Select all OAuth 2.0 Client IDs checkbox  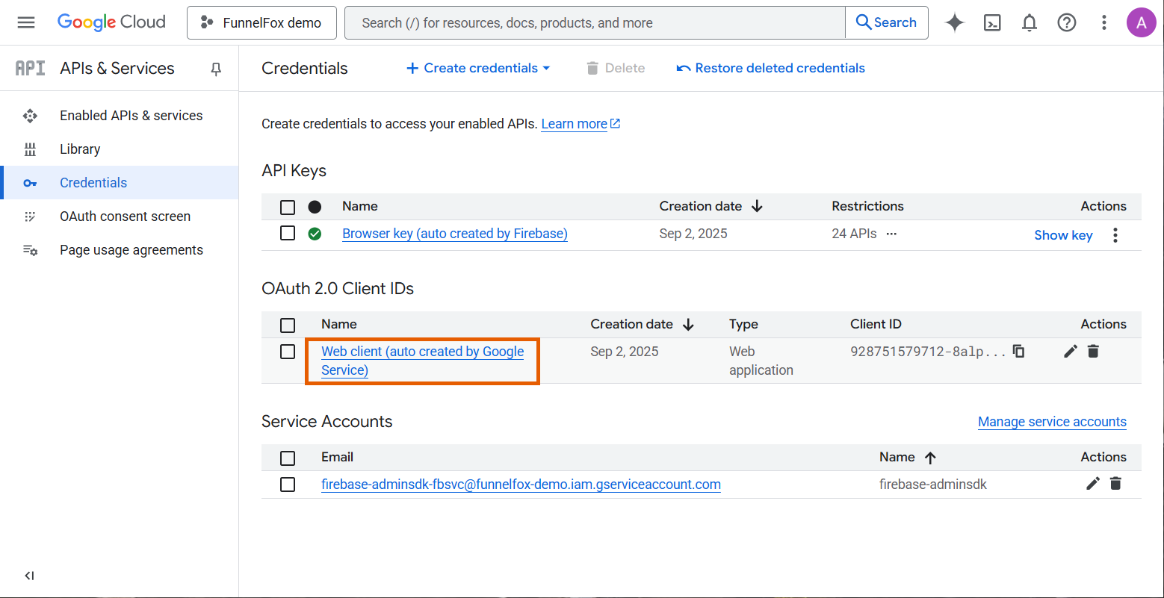point(288,325)
